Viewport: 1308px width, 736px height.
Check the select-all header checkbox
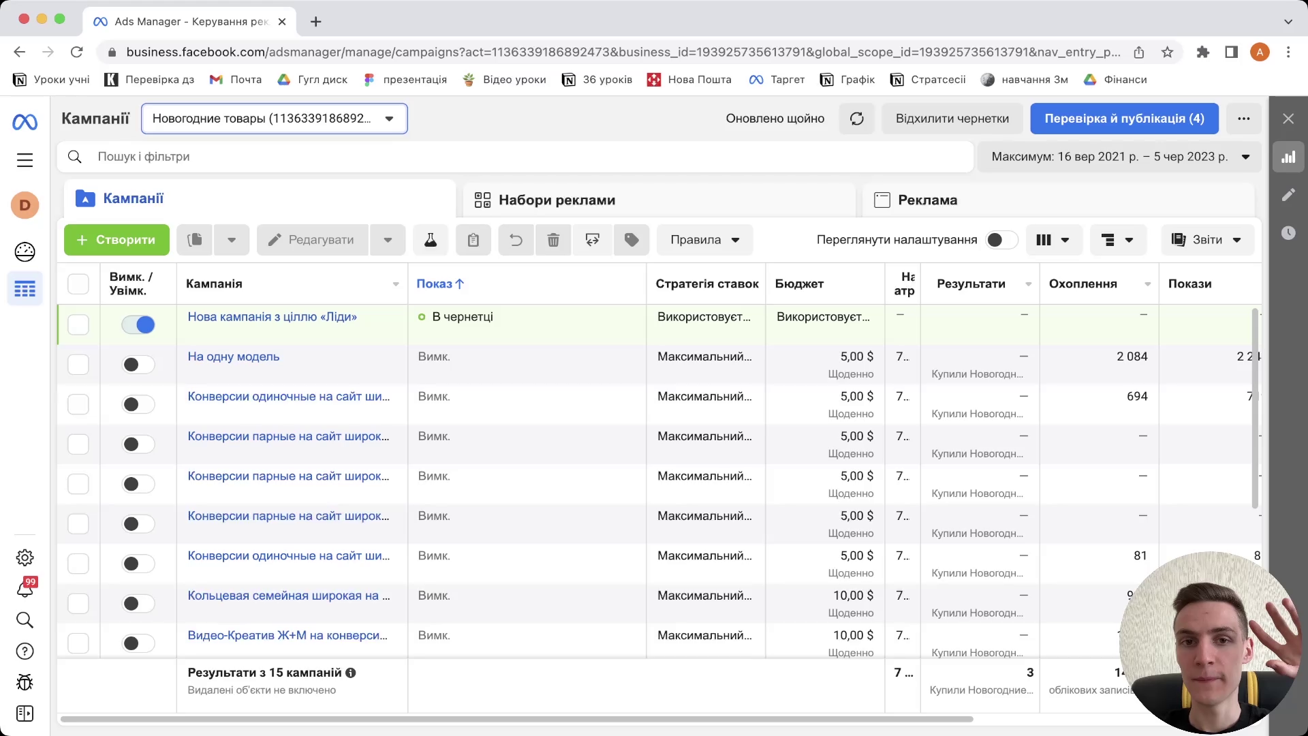[x=78, y=284]
